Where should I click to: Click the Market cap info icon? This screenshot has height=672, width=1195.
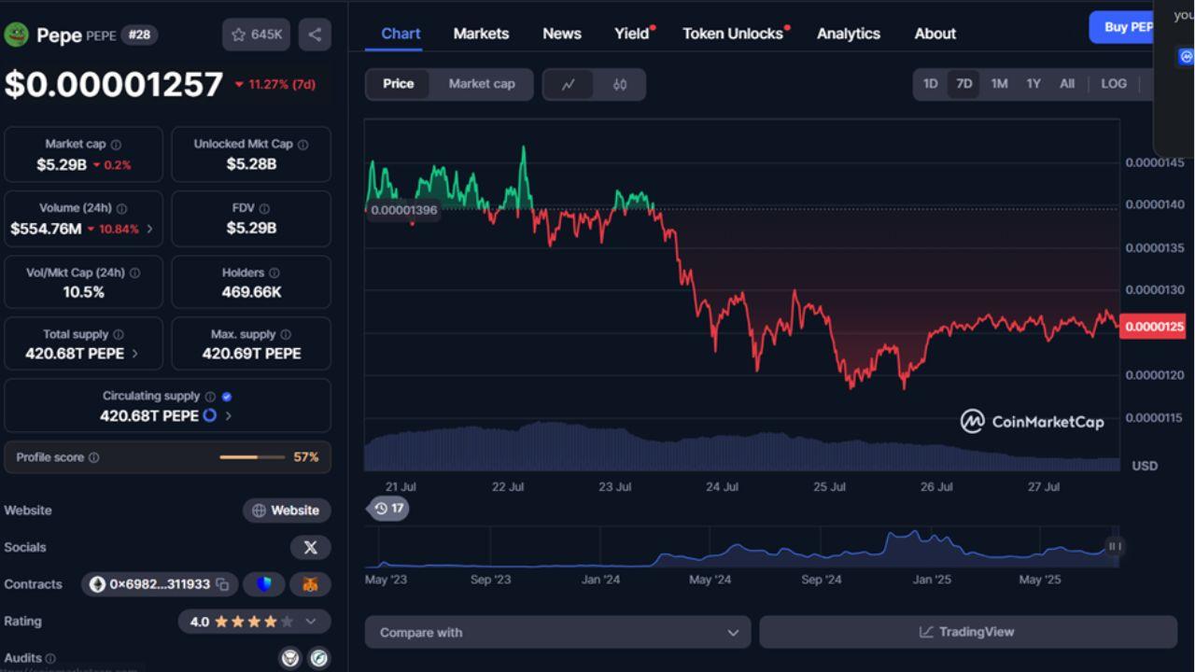[x=116, y=145]
